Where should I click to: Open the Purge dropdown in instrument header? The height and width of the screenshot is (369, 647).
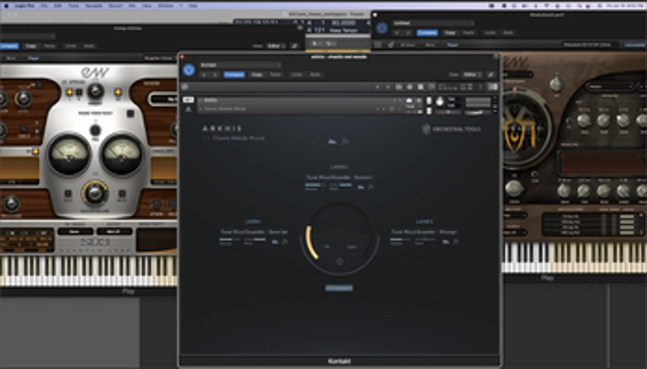click(x=410, y=106)
